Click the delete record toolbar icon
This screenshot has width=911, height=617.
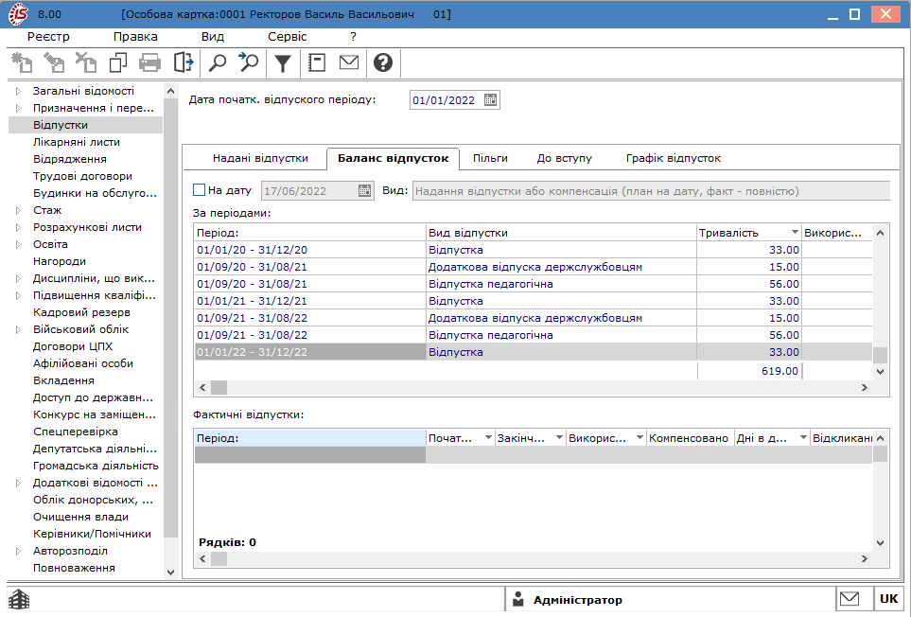[x=86, y=62]
